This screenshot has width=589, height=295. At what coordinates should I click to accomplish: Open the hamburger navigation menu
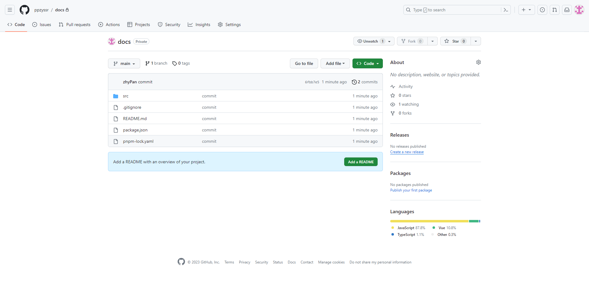tap(10, 10)
